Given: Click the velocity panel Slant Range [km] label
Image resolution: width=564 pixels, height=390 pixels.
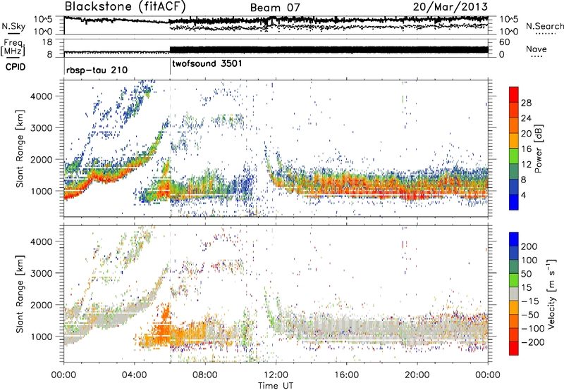Looking at the screenshot, I should pos(20,294).
